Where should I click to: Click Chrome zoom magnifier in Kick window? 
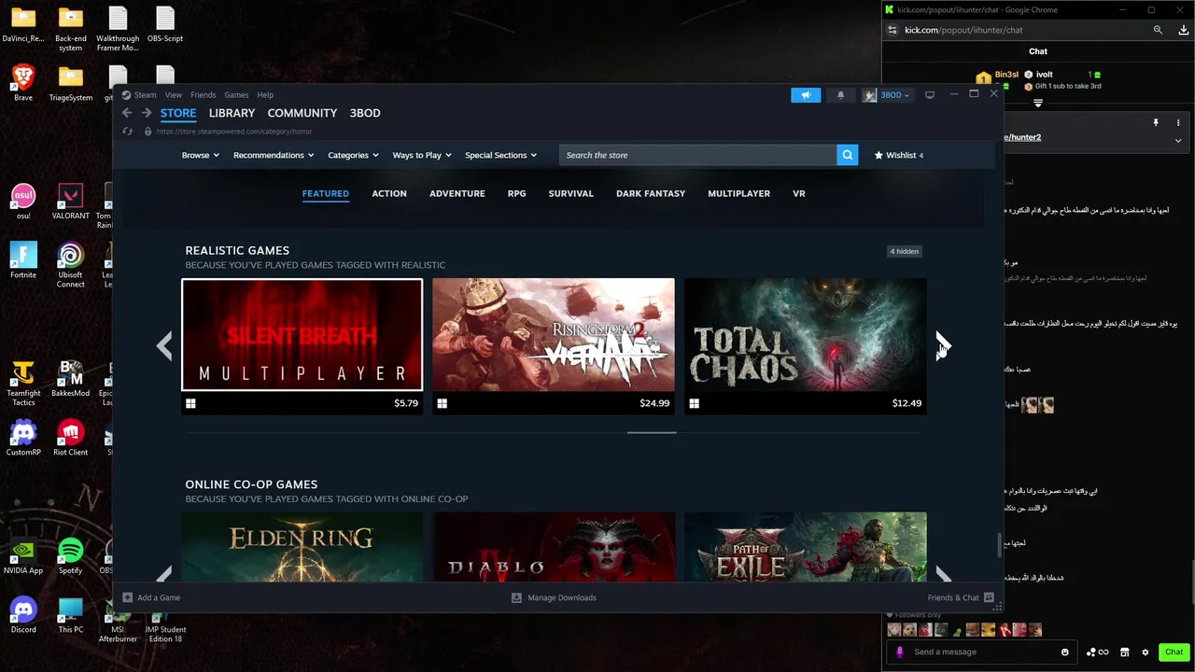pos(1158,30)
